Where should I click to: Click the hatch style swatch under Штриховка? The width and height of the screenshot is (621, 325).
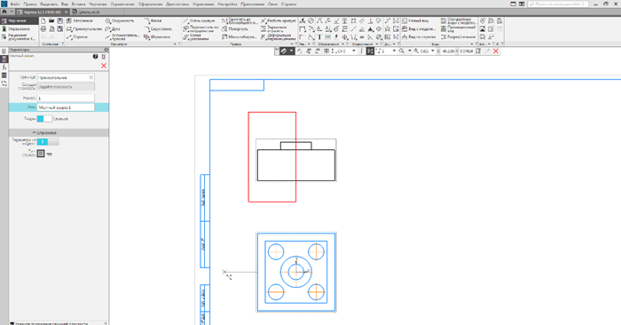pos(41,154)
